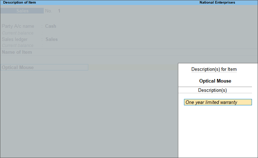The image size is (258, 158).
Task: Click the 'Name of Item' column header
Action: (x=17, y=52)
